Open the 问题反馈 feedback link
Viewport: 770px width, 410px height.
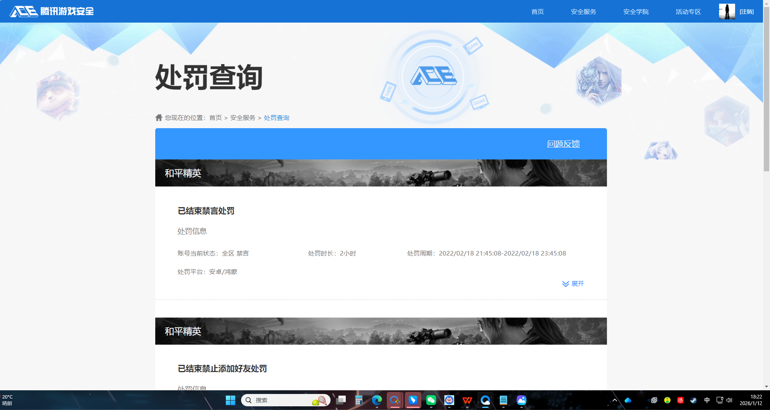point(563,144)
